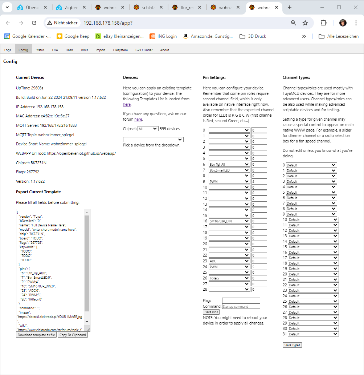Click pin 24 channel value field
Viewport: 364px width, 375px height.
click(x=259, y=267)
